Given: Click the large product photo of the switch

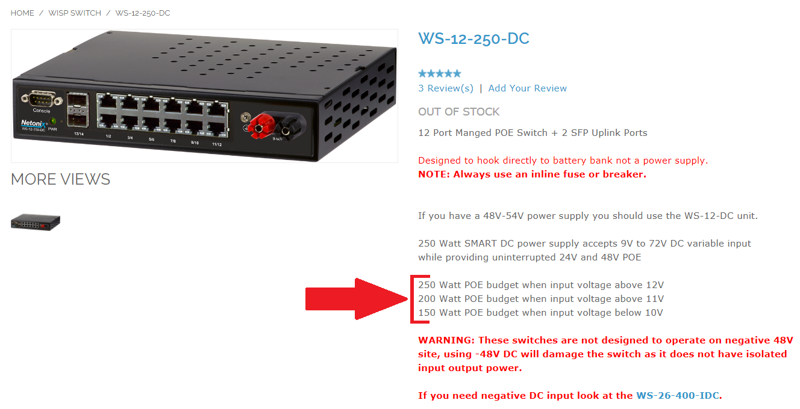Looking at the screenshot, I should pyautogui.click(x=204, y=96).
